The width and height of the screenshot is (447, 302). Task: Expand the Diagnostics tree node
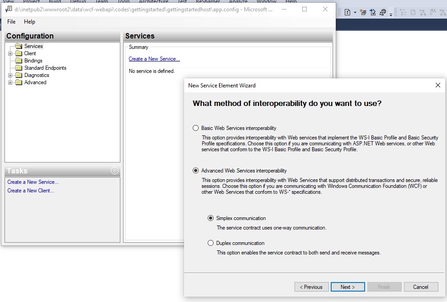click(10, 75)
